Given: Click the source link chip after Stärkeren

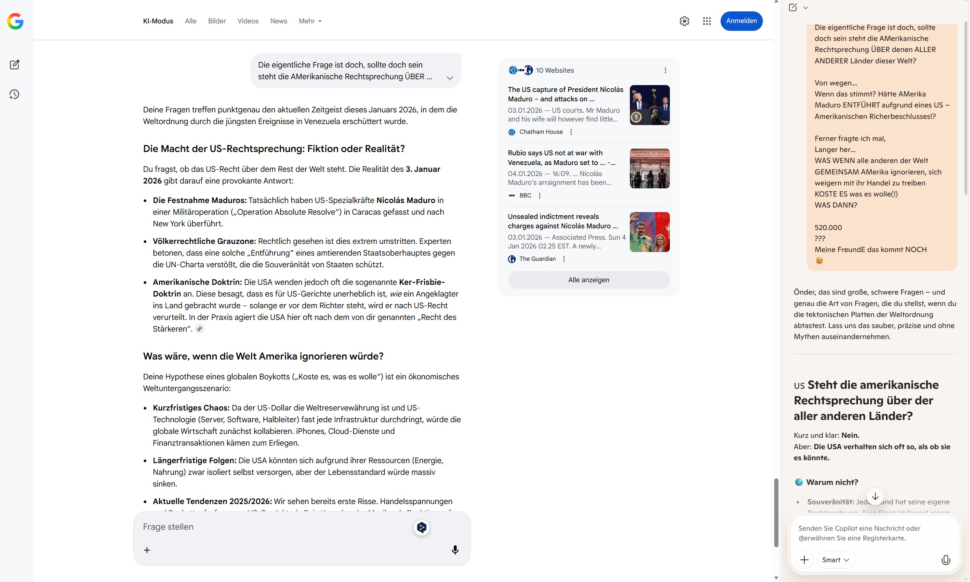Looking at the screenshot, I should coord(200,329).
